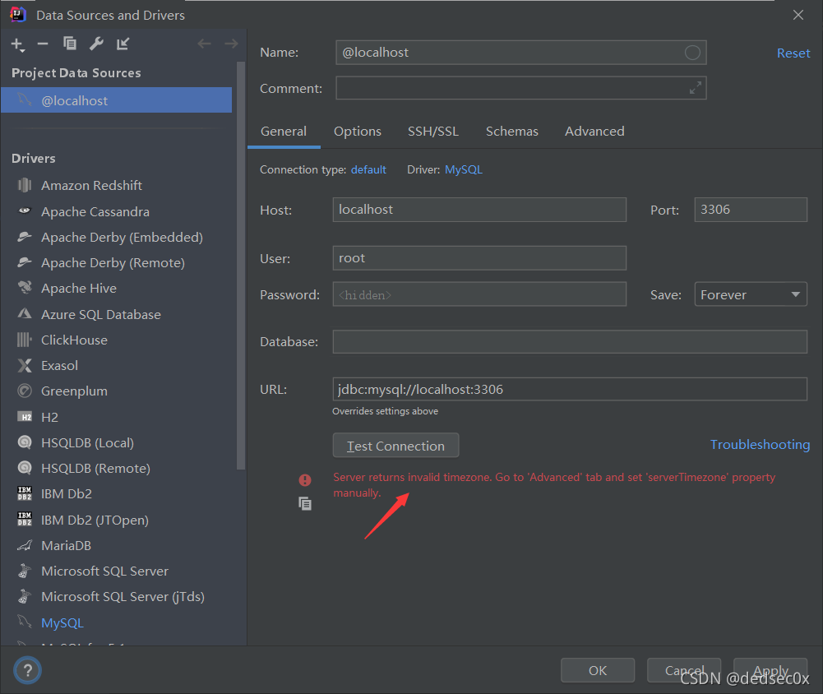Open the Troubleshooting link
The width and height of the screenshot is (823, 694).
click(760, 445)
